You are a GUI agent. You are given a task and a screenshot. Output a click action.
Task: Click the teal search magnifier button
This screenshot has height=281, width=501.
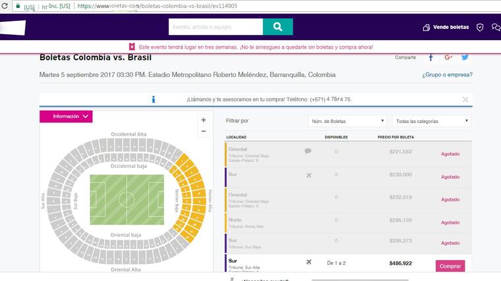[x=278, y=27]
